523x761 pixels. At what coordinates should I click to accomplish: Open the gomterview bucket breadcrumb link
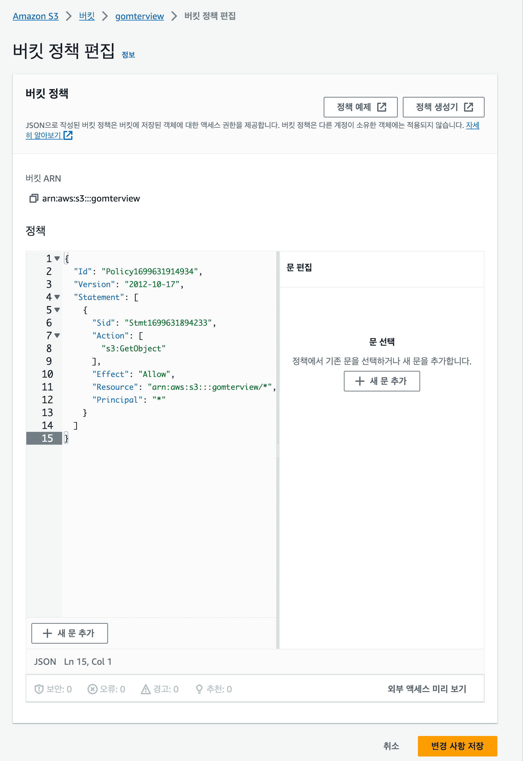(139, 16)
